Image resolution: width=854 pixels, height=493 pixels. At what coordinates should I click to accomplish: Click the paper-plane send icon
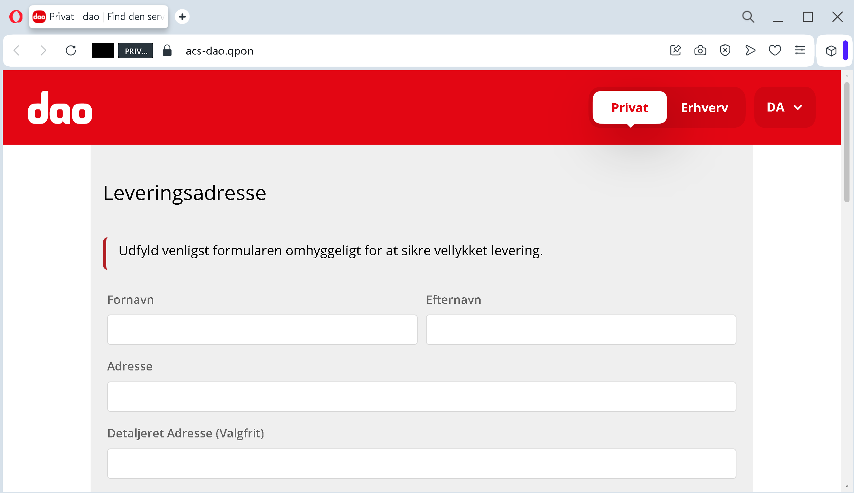coord(750,51)
